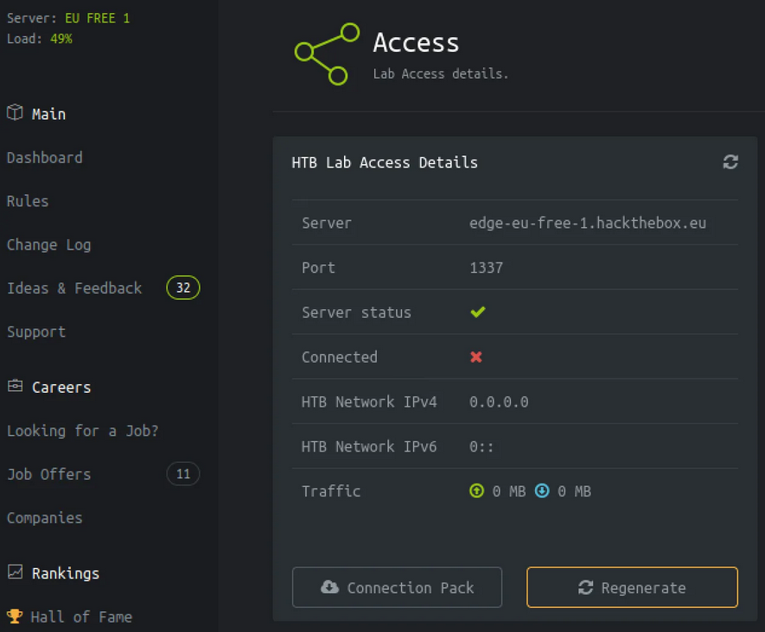Click the Job Offers 11 badge
The height and width of the screenshot is (632, 765).
click(183, 474)
